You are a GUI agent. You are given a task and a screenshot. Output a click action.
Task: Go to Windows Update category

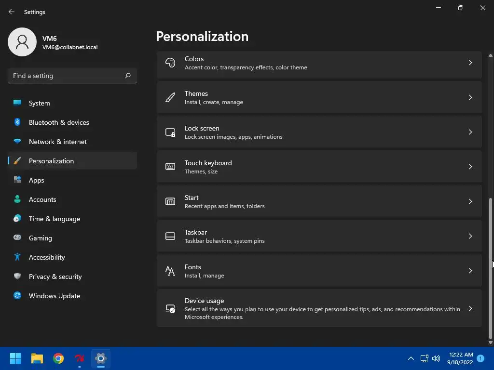click(x=72, y=296)
